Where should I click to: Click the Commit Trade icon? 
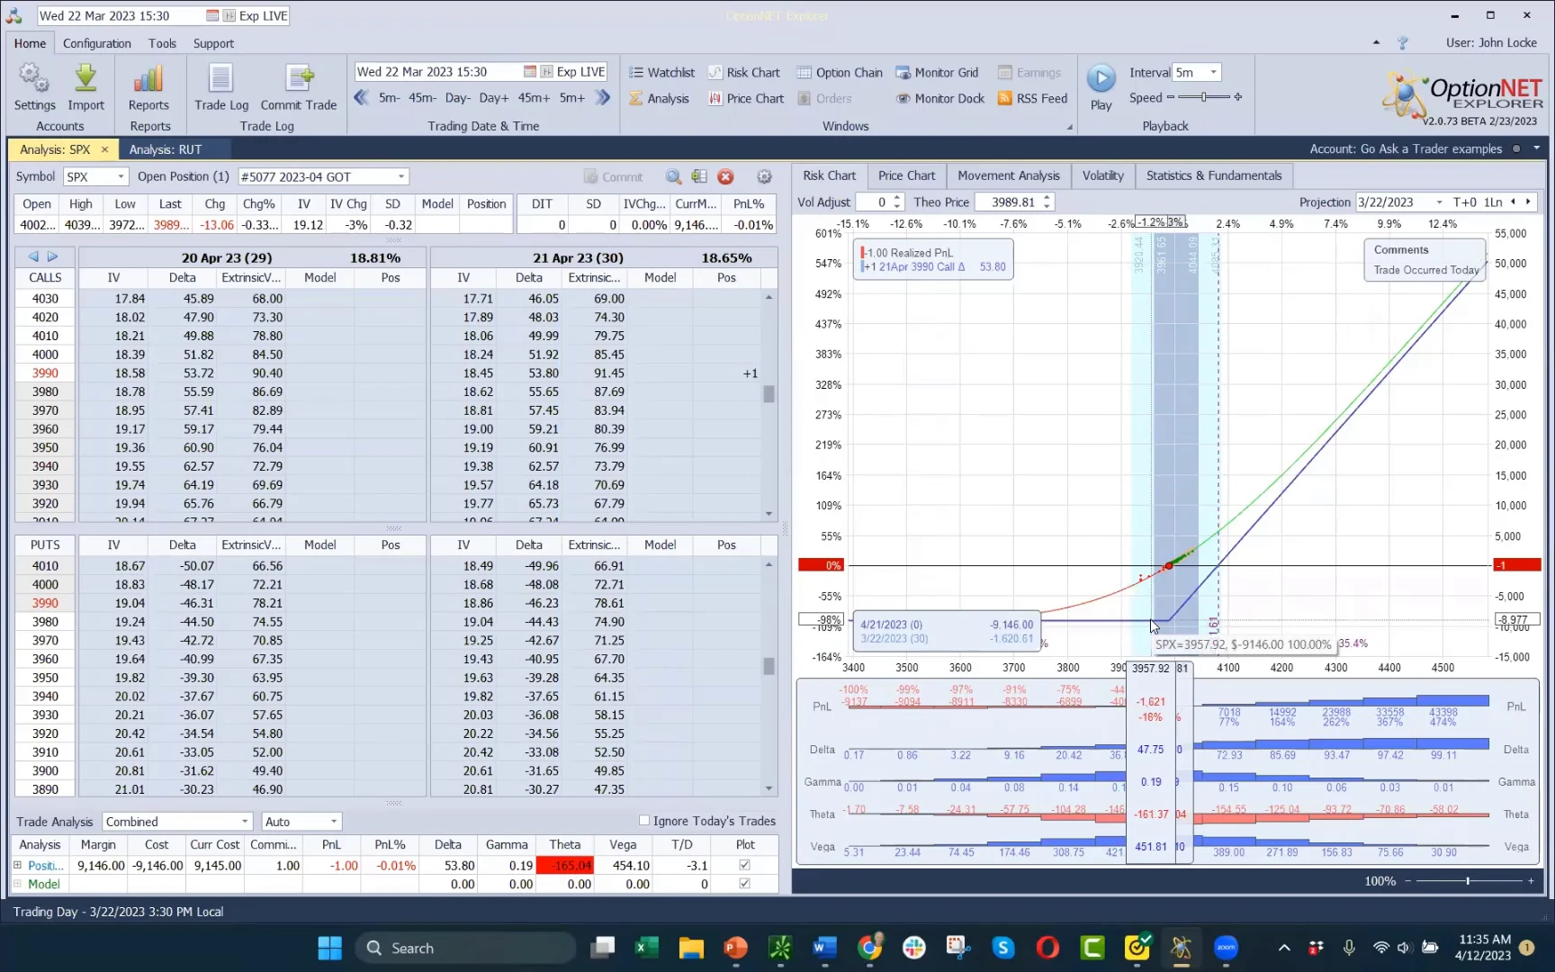tap(299, 86)
